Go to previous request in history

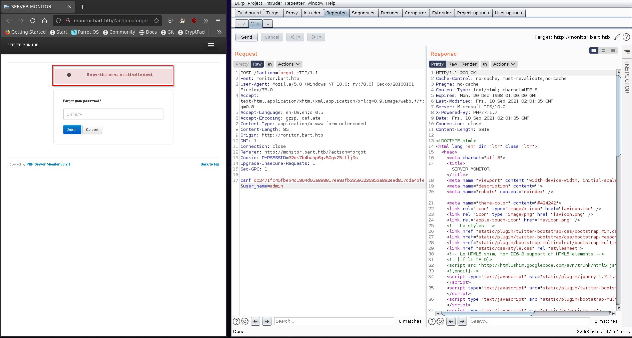tap(292, 37)
